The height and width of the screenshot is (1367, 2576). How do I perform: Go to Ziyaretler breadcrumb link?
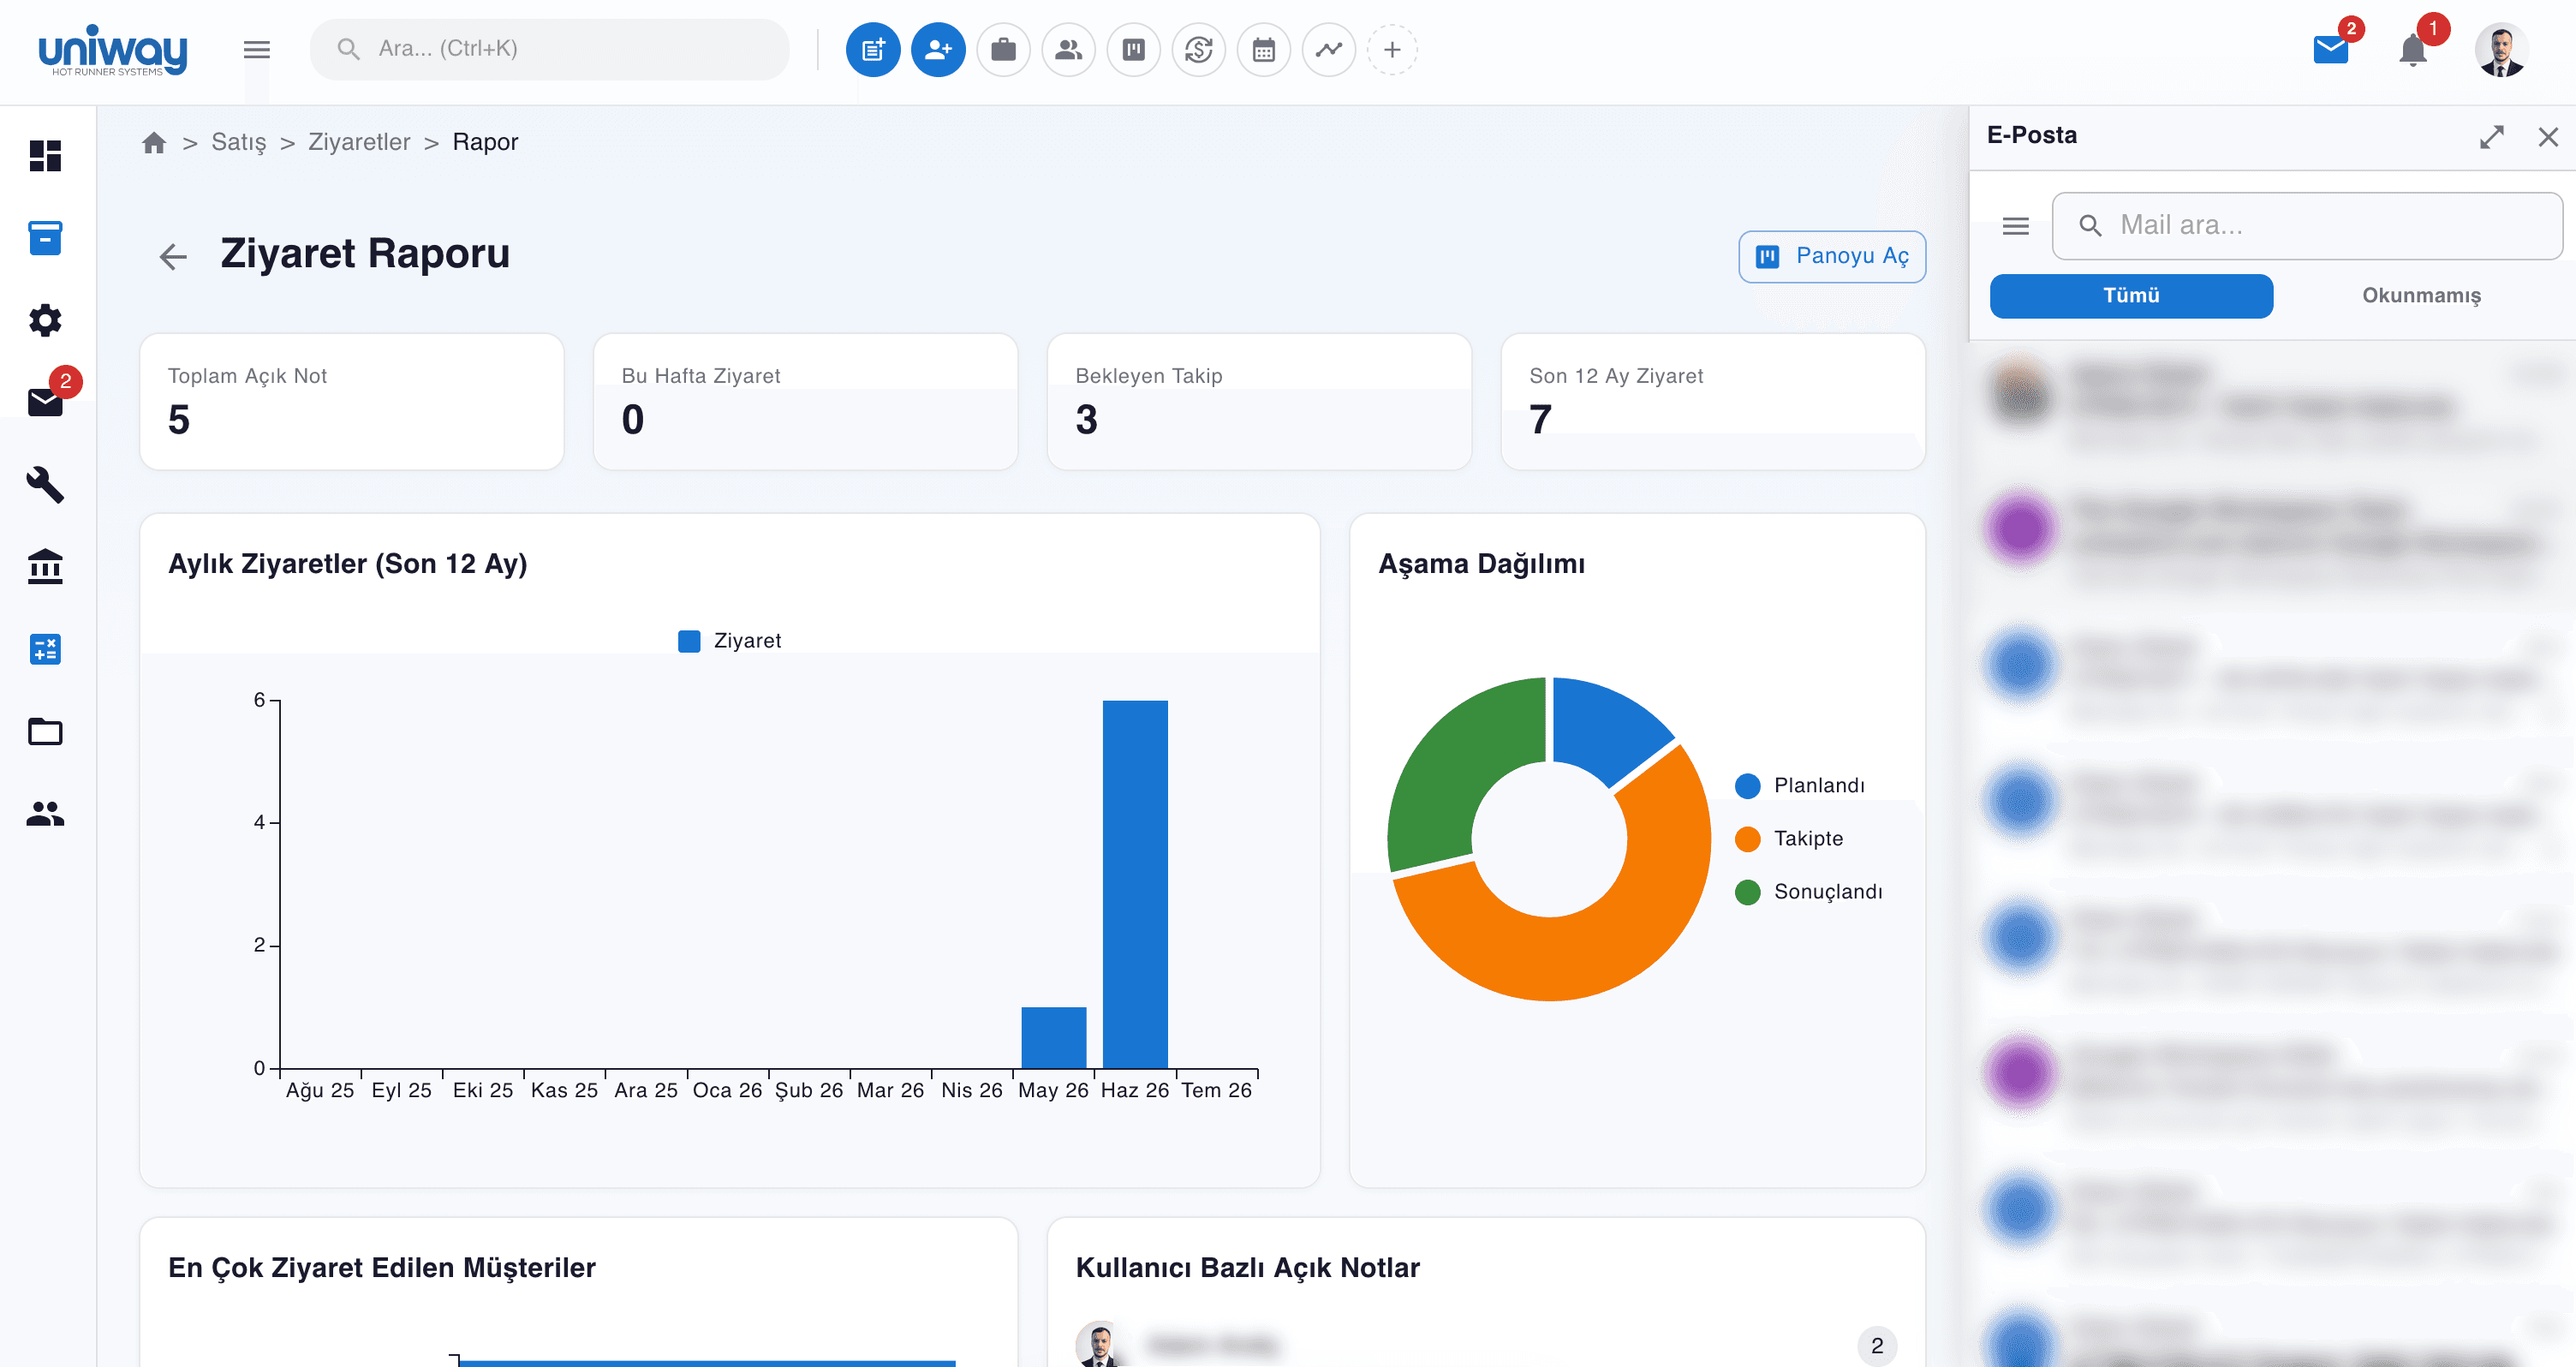click(359, 142)
